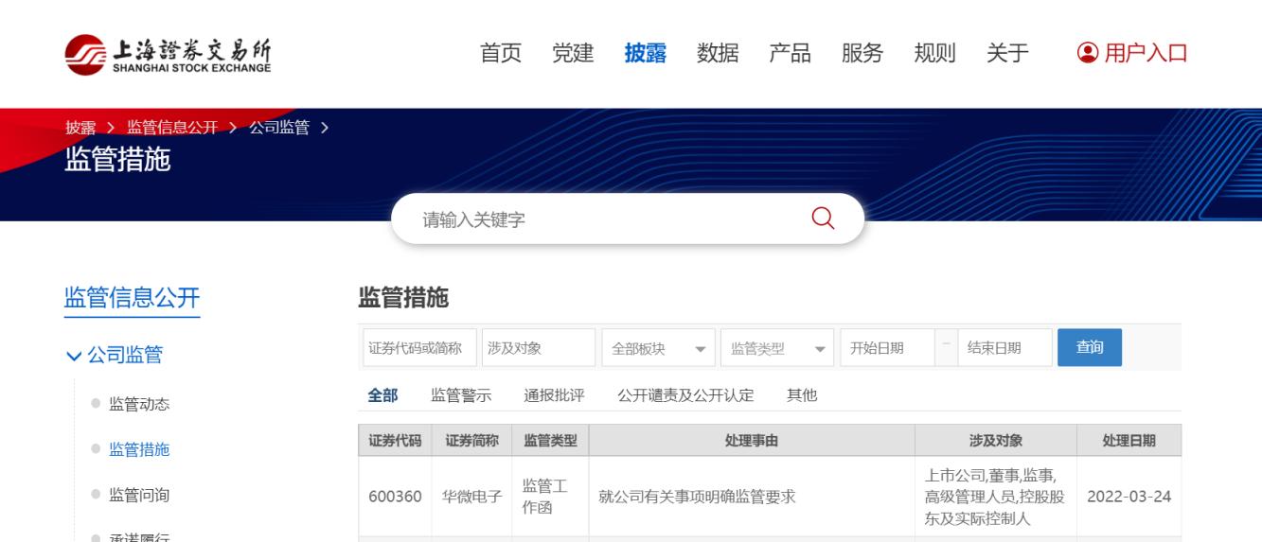Open 监管问询 in the sidebar
The image size is (1262, 542).
click(139, 494)
